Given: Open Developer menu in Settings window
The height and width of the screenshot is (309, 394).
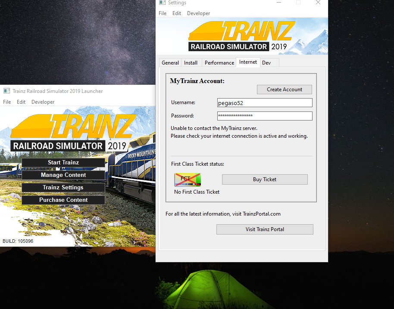Looking at the screenshot, I should pyautogui.click(x=198, y=13).
